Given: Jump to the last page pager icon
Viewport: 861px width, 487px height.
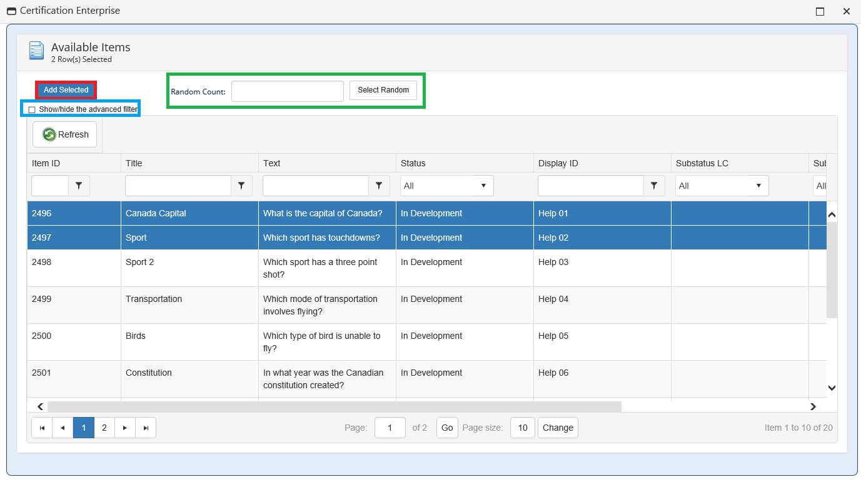Looking at the screenshot, I should [x=146, y=428].
